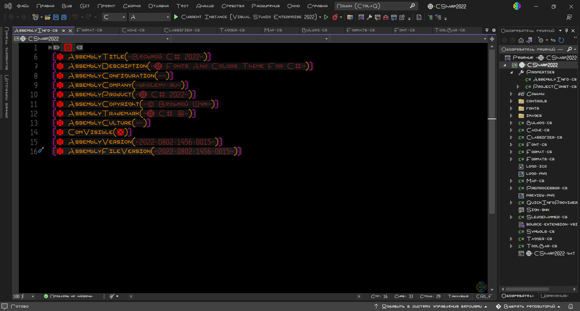Select Logo.ico file in Solution Explorer

point(536,166)
